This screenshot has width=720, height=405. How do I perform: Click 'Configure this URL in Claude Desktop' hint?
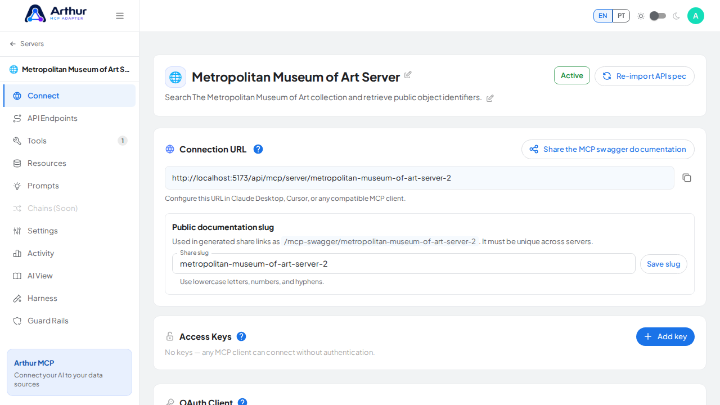pos(285,199)
